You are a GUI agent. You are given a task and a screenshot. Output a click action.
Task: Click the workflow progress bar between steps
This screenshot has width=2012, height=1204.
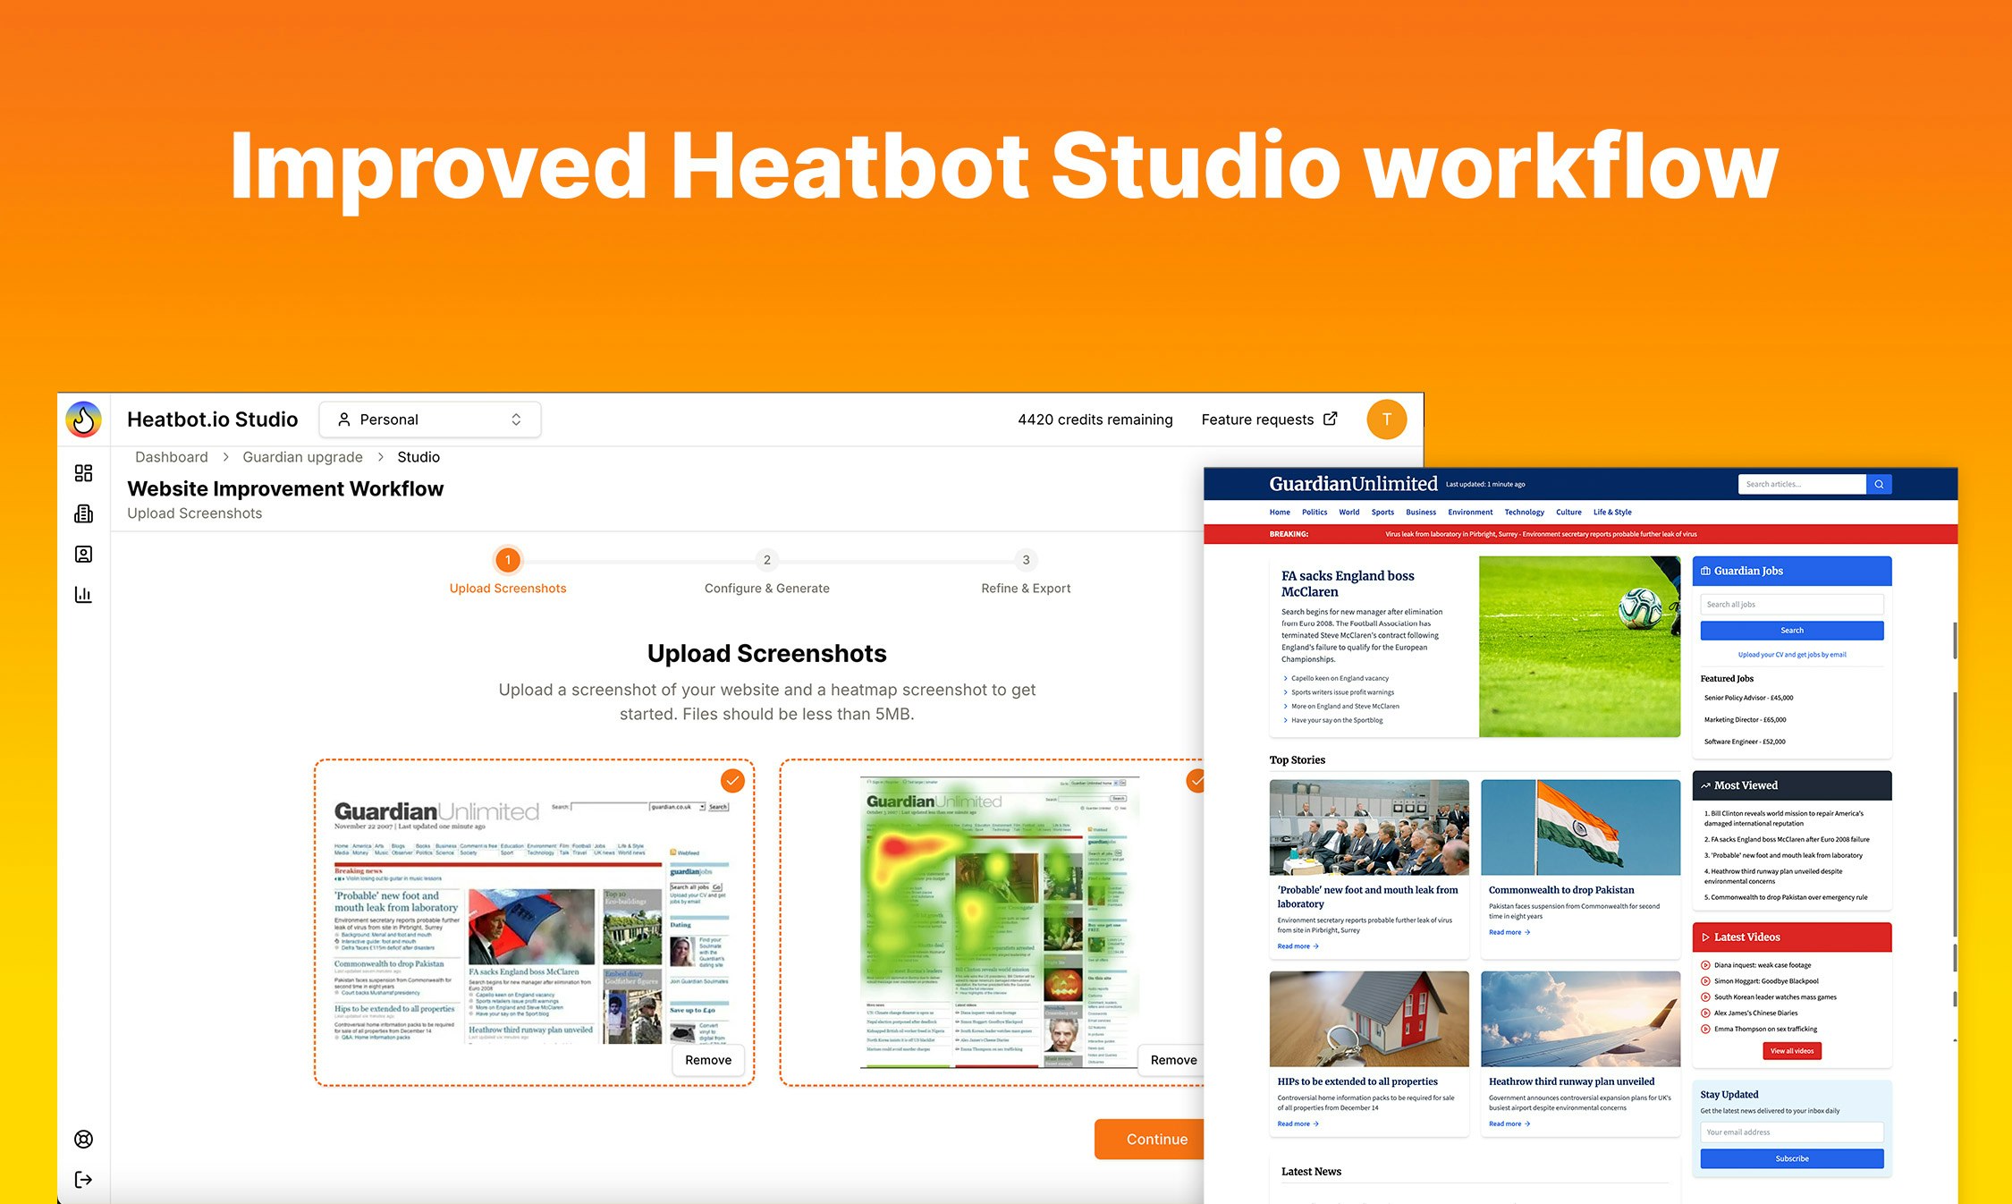[637, 561]
